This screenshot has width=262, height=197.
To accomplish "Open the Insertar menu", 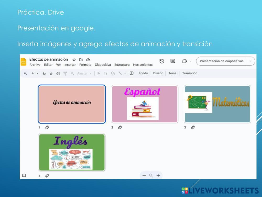I will (70, 65).
